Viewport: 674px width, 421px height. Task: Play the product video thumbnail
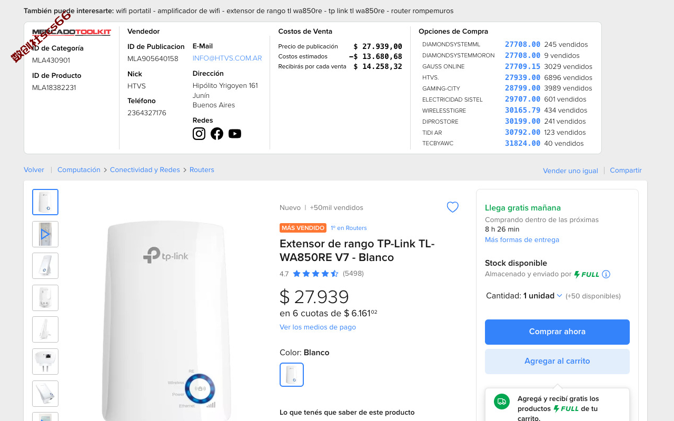pyautogui.click(x=45, y=234)
